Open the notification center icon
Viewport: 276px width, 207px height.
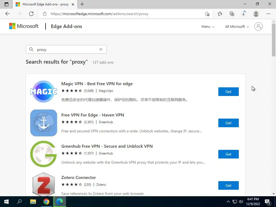[268, 202]
